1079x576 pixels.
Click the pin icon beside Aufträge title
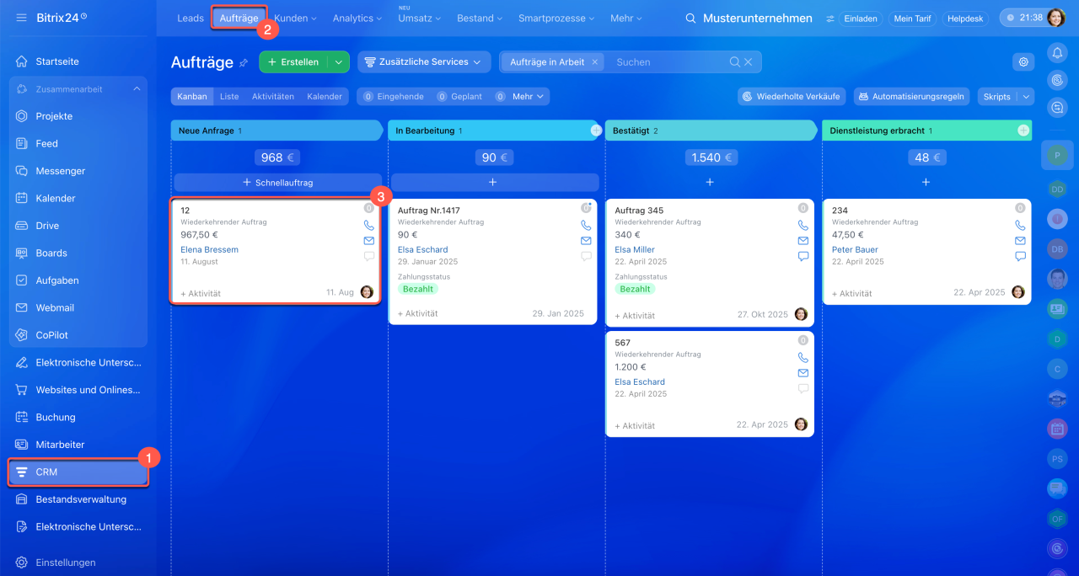[x=244, y=62]
